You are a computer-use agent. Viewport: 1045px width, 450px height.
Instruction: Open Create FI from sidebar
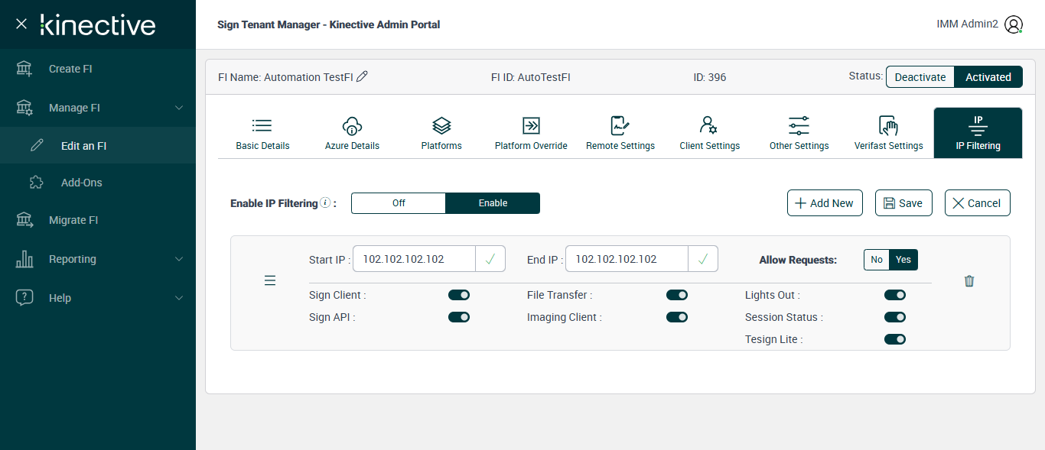tap(70, 69)
